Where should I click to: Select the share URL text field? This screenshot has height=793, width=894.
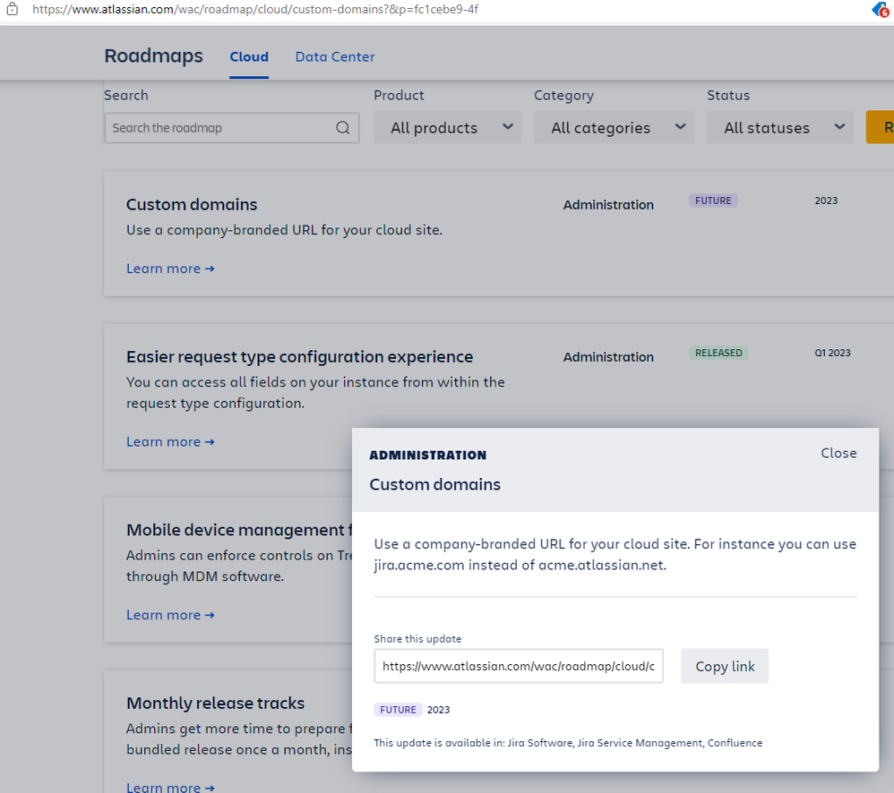(519, 666)
